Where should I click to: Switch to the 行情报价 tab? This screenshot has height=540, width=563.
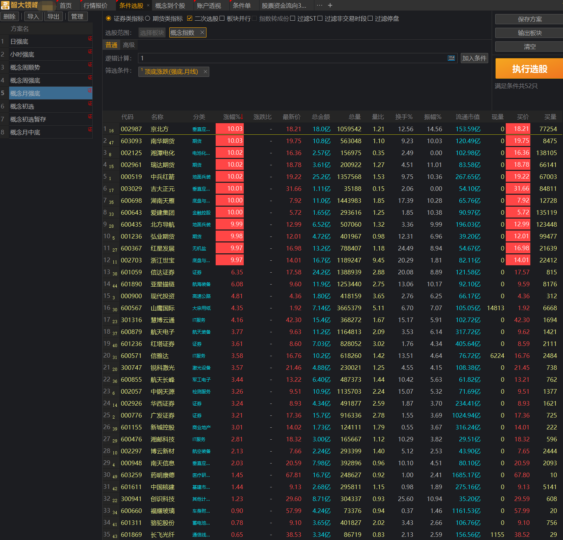[95, 6]
